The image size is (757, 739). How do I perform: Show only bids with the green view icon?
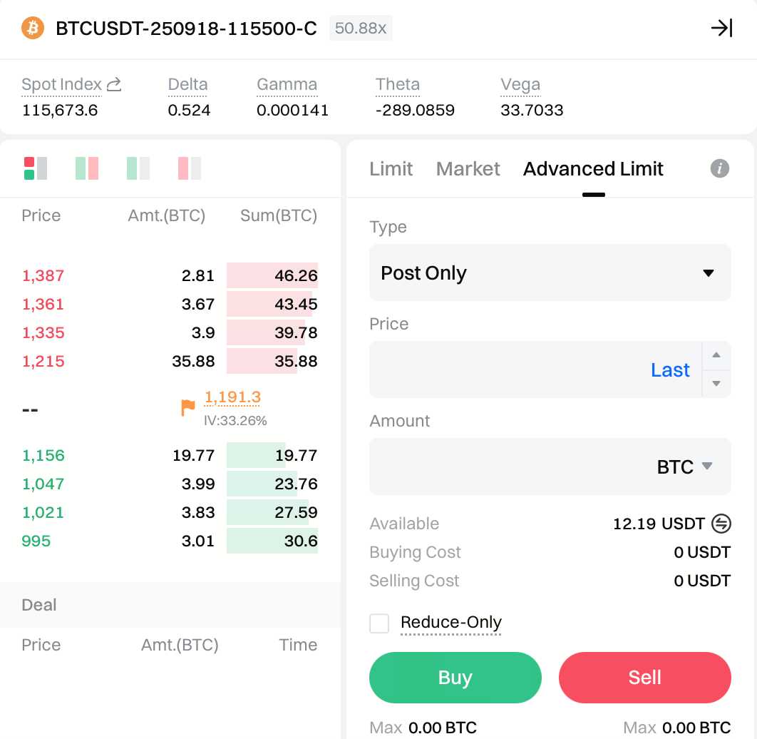tap(138, 168)
